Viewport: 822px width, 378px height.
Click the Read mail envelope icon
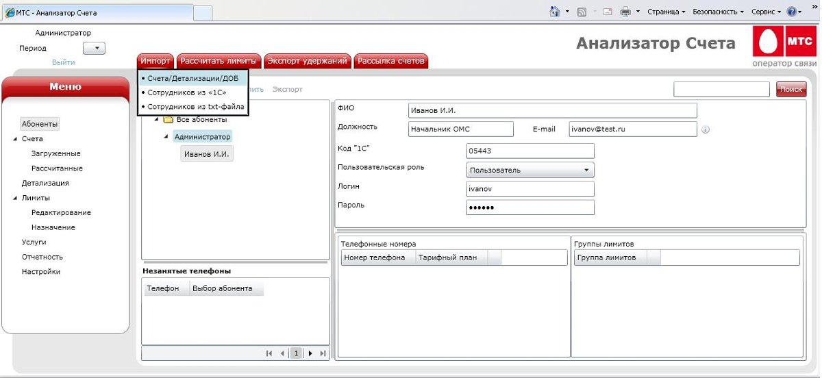click(608, 12)
